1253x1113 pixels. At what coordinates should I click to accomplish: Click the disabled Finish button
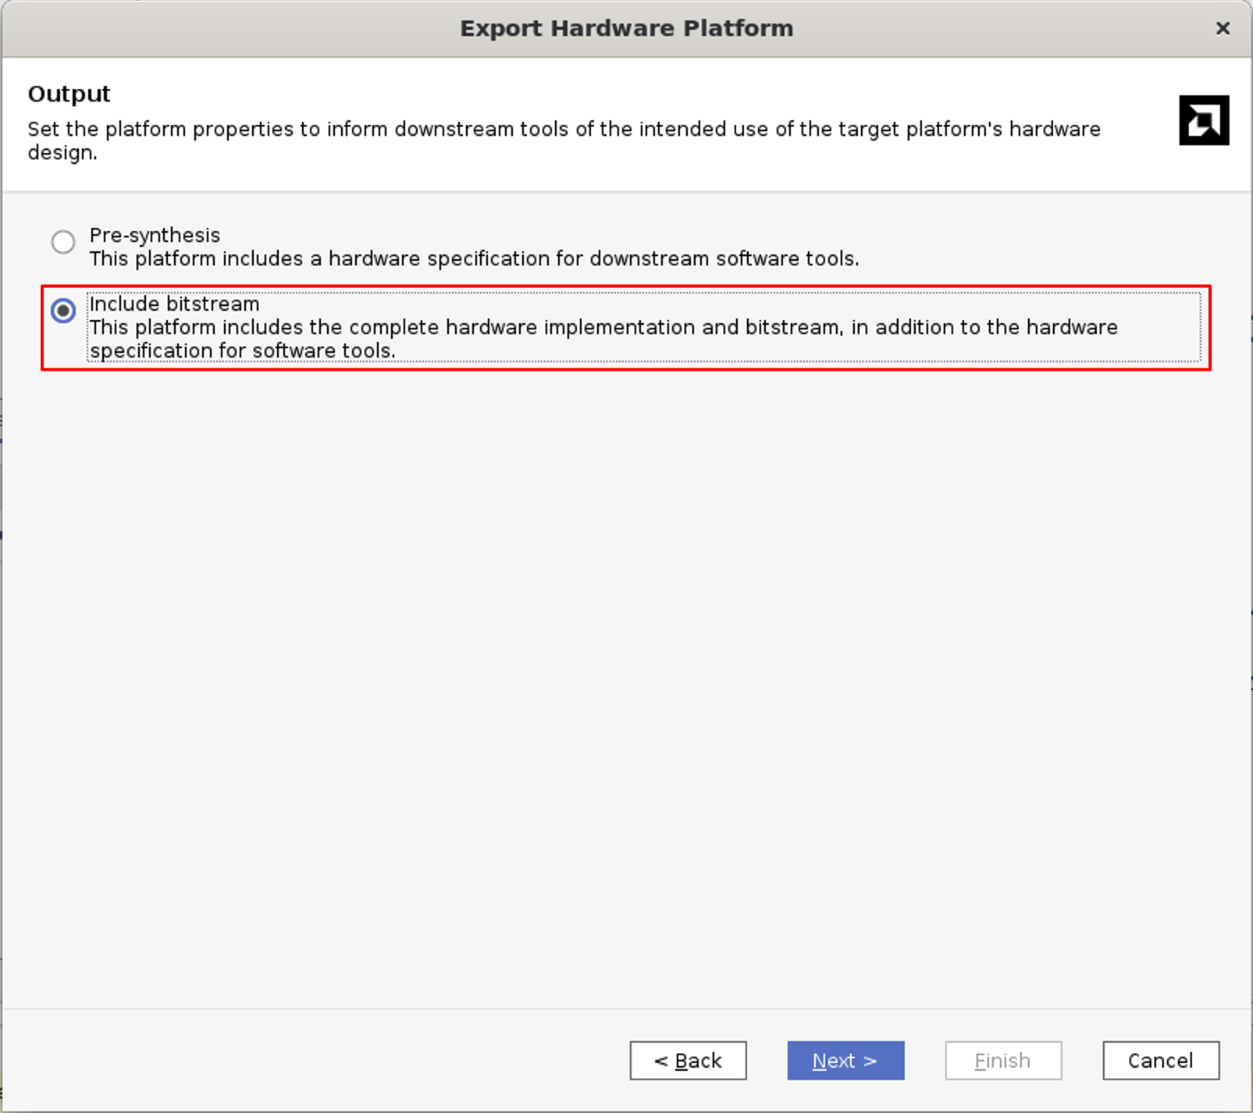coord(1002,1060)
